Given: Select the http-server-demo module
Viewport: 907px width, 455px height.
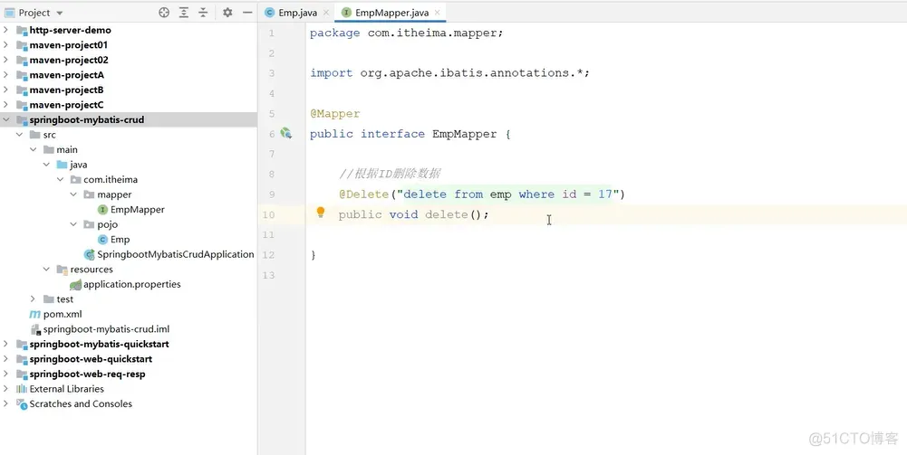Looking at the screenshot, I should pyautogui.click(x=70, y=30).
